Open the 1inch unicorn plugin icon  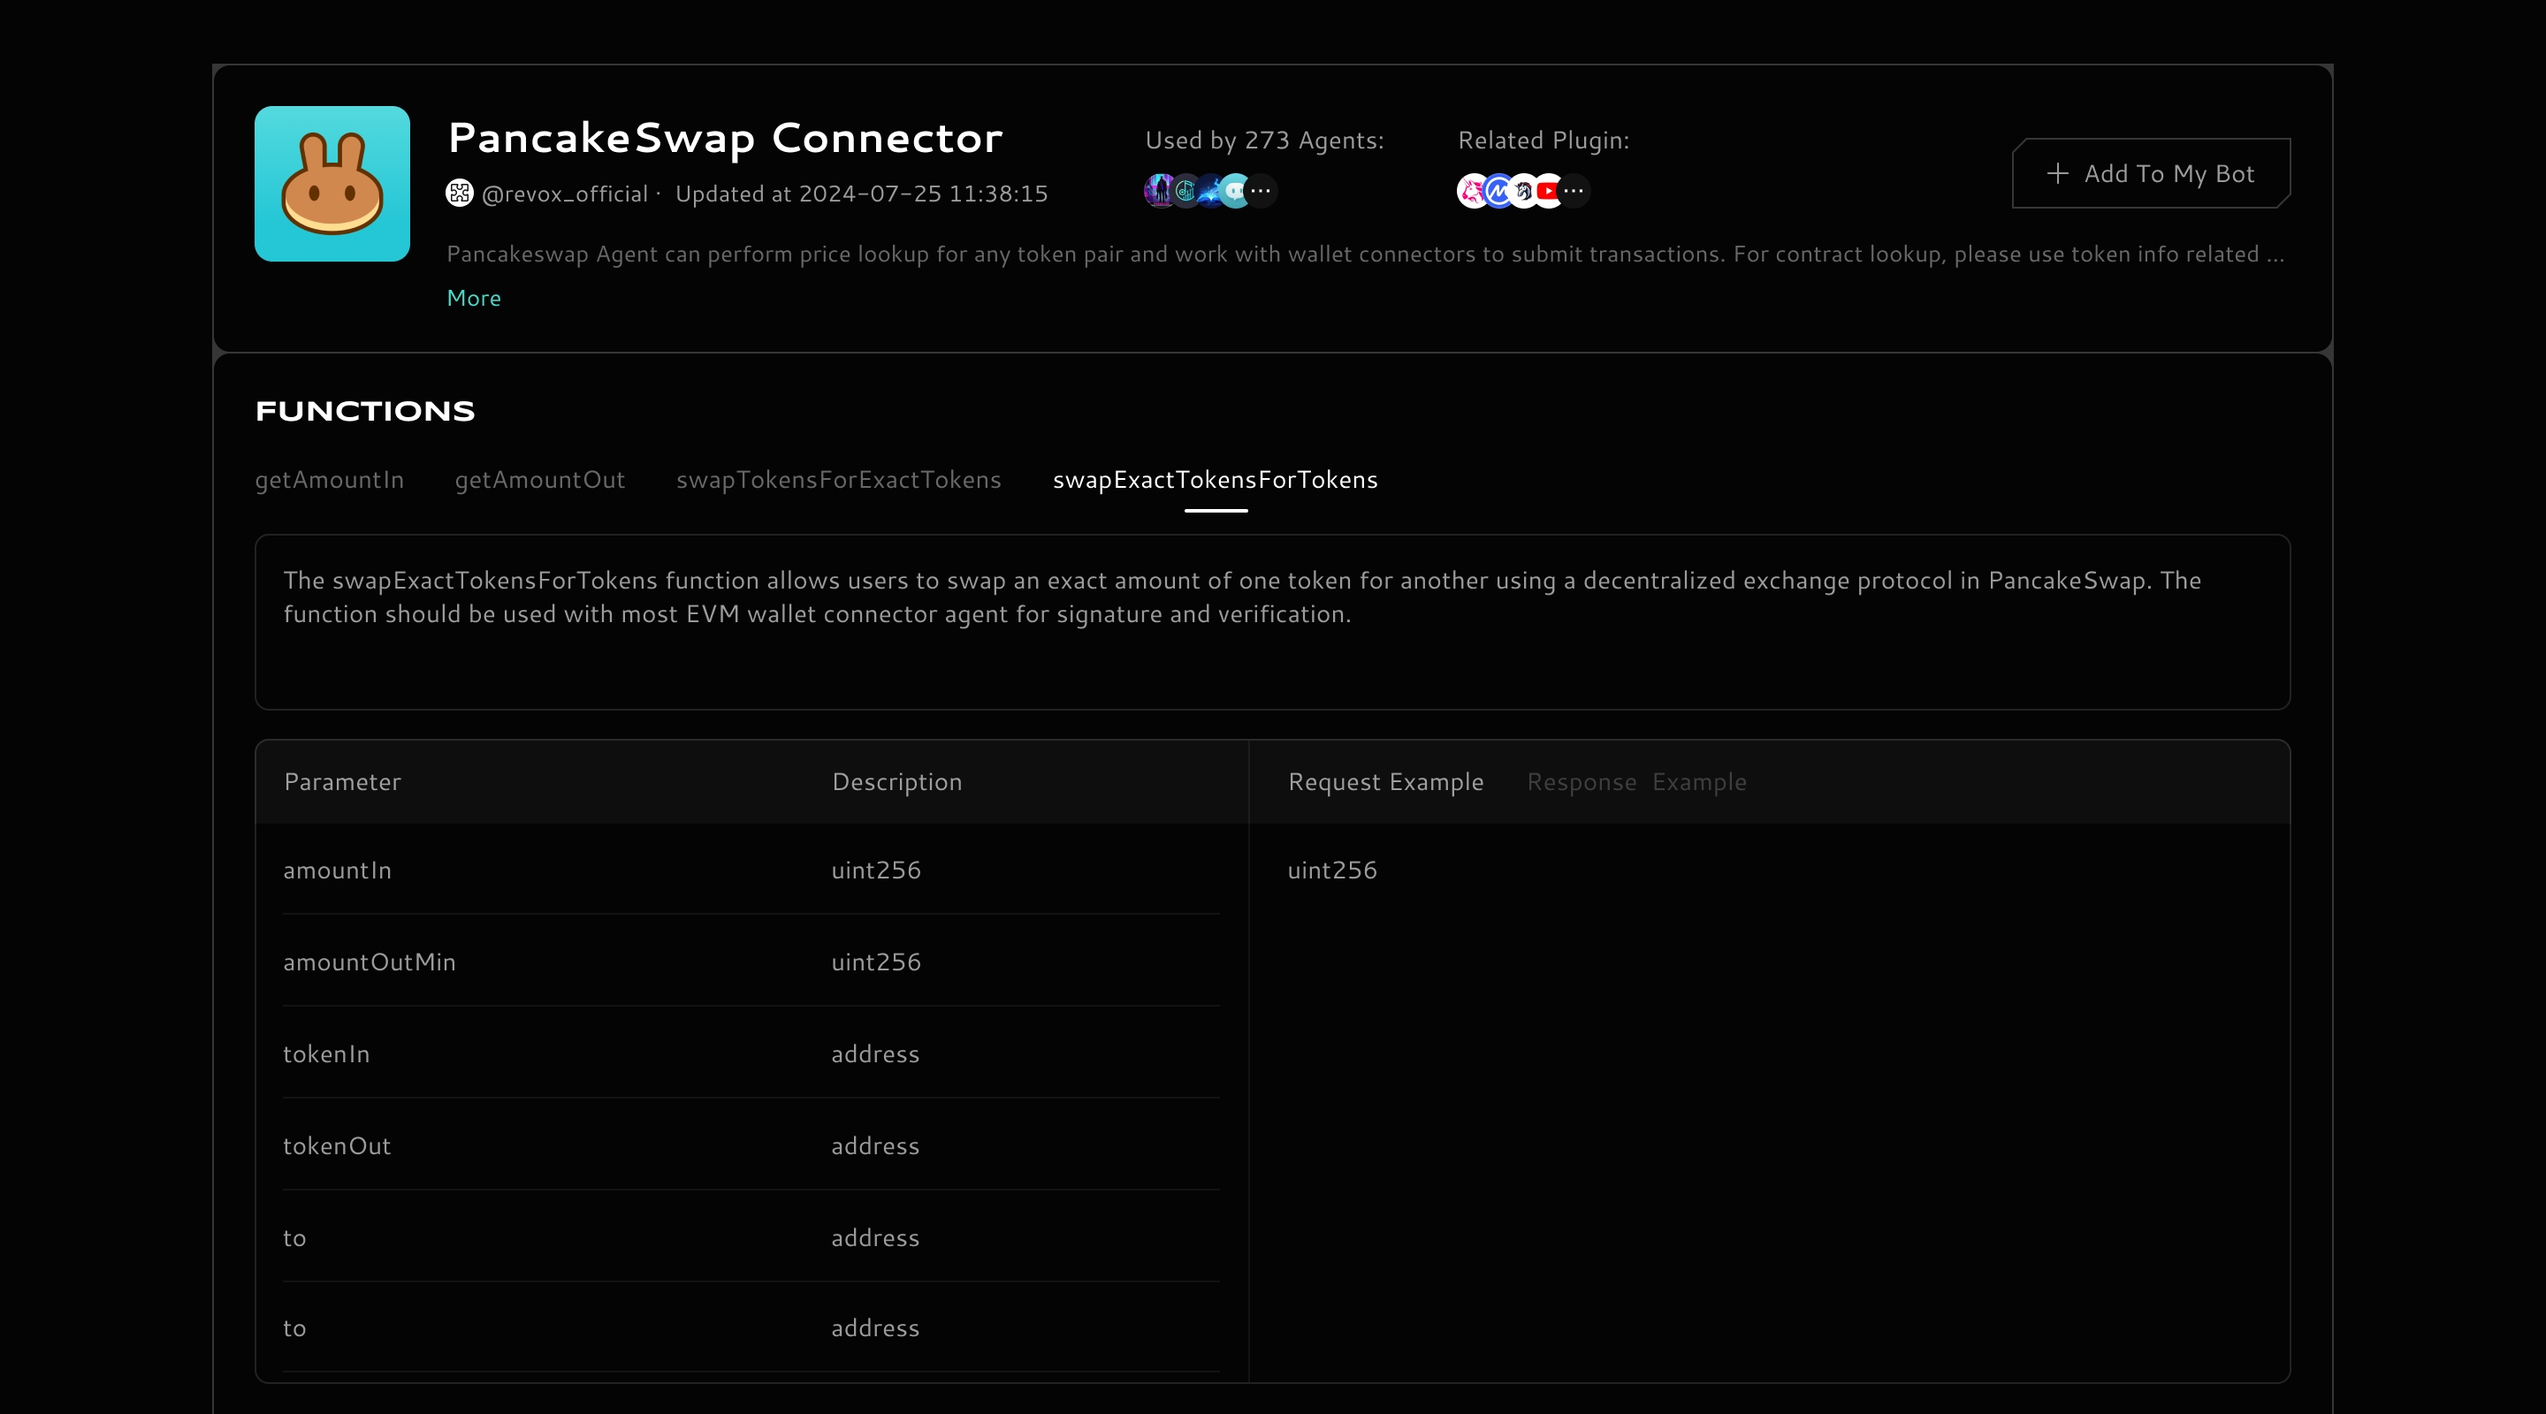click(x=1523, y=192)
